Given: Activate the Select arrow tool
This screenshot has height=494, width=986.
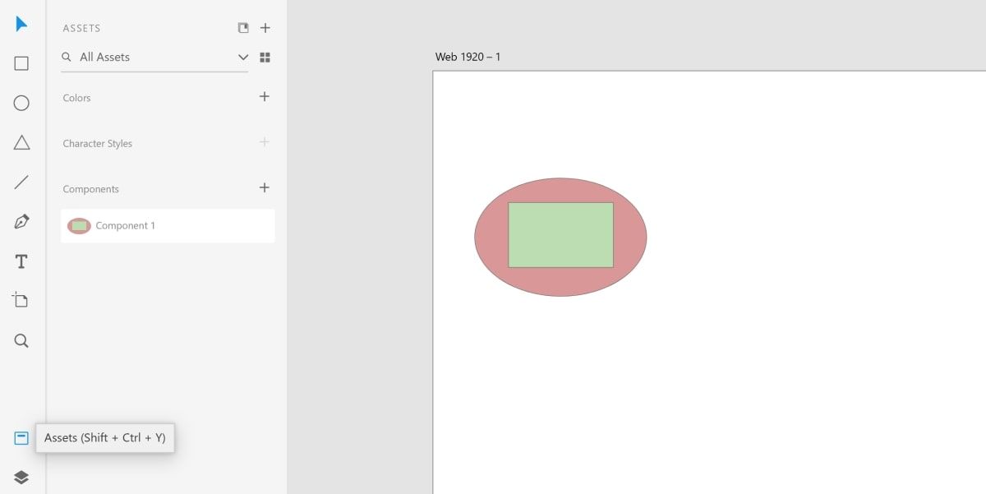Looking at the screenshot, I should point(22,24).
